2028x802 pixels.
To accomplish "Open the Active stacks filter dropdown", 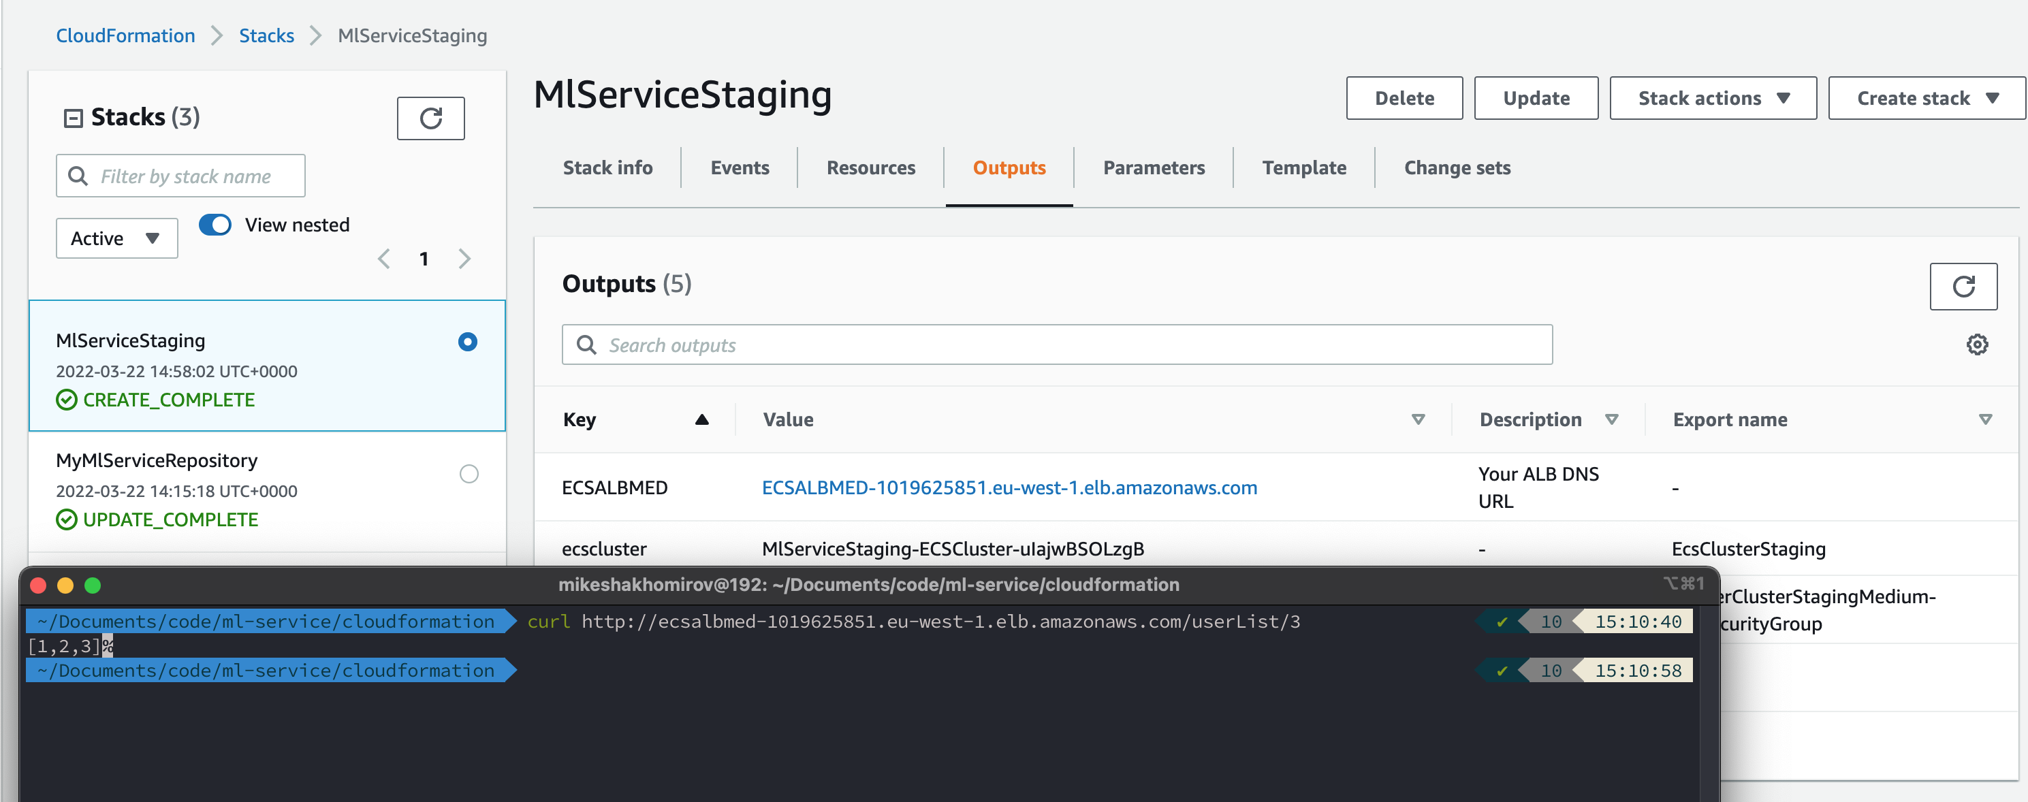I will (x=116, y=238).
